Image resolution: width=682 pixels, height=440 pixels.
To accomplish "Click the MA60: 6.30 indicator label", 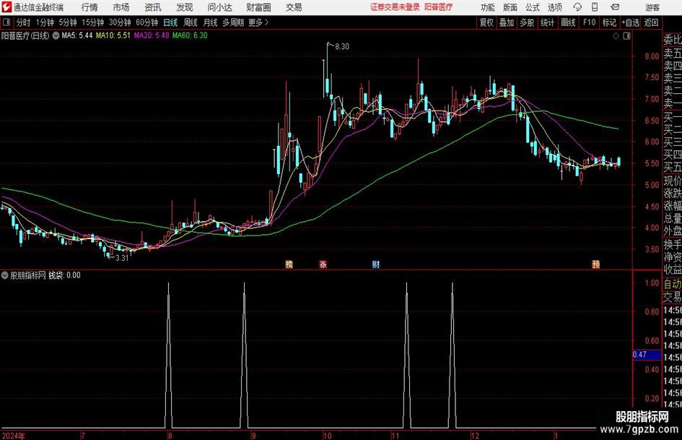I will [x=190, y=35].
